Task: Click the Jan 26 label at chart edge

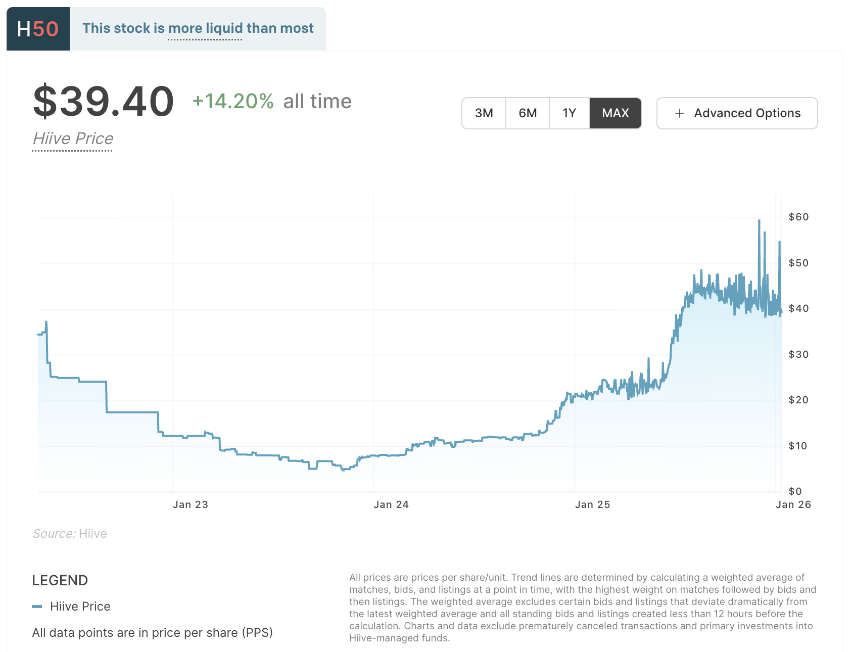Action: coord(793,504)
